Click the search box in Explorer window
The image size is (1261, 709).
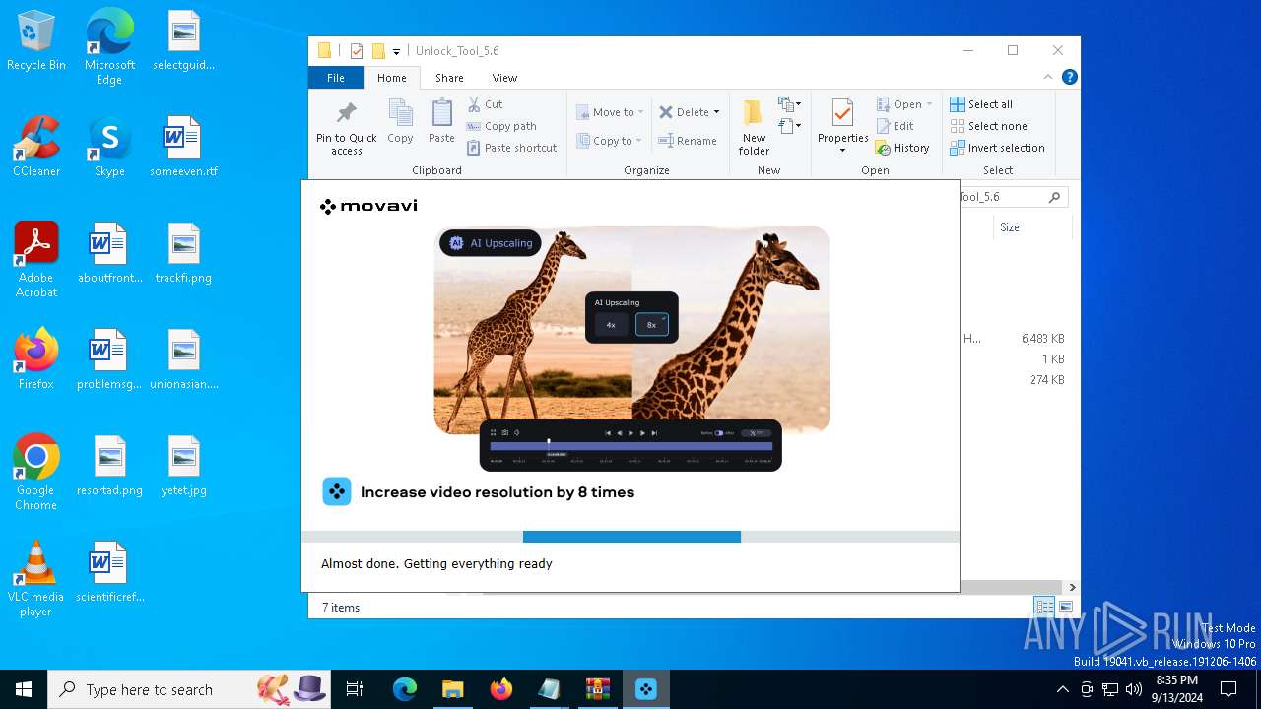pos(1014,197)
